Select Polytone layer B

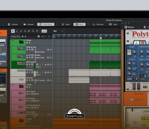pos(143,43)
